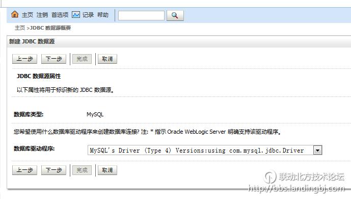Click the bottom 下一步 button
The image size is (351, 199).
click(53, 170)
